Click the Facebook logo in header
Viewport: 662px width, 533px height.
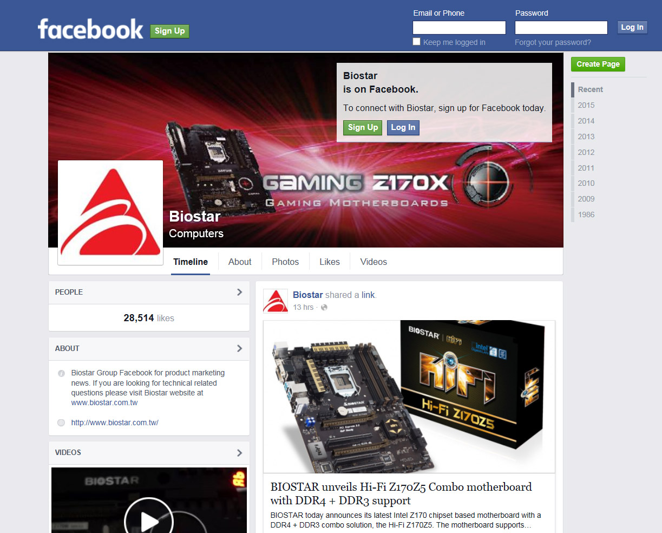click(90, 29)
